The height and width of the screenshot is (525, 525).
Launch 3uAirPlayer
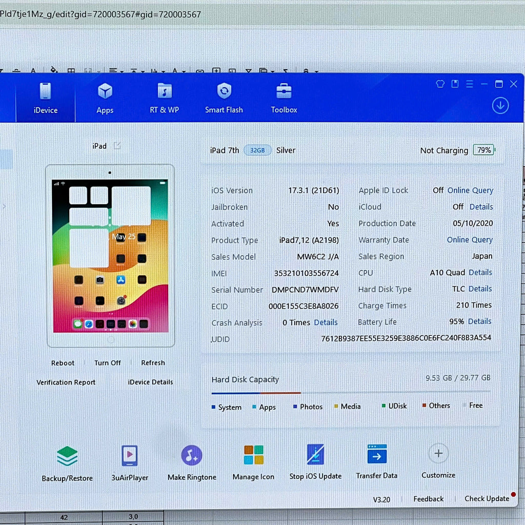(130, 456)
